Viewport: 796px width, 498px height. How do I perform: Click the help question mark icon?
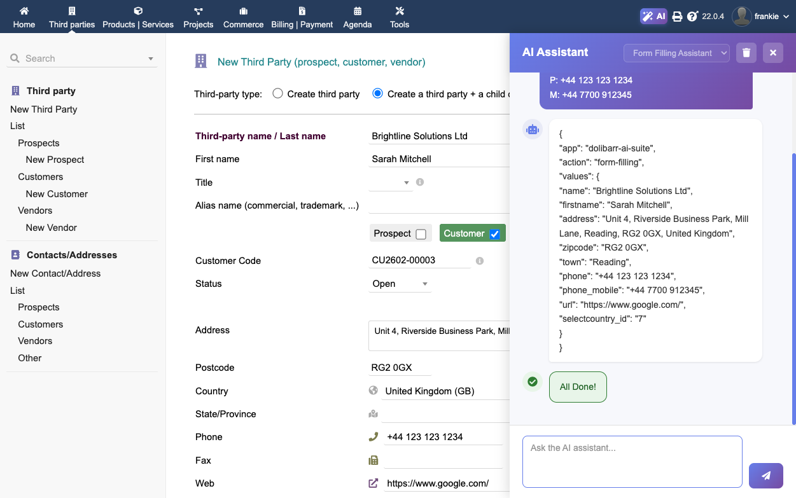click(692, 17)
